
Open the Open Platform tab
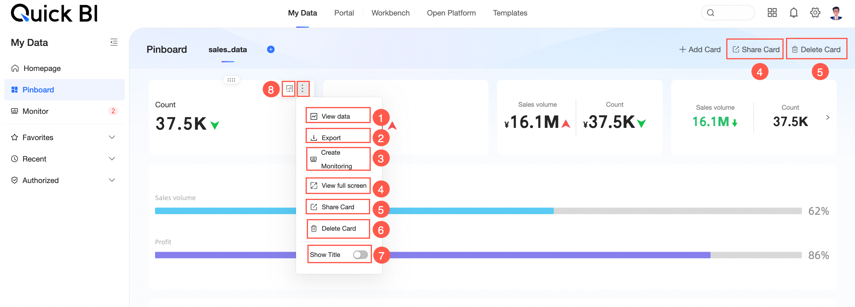click(x=451, y=13)
